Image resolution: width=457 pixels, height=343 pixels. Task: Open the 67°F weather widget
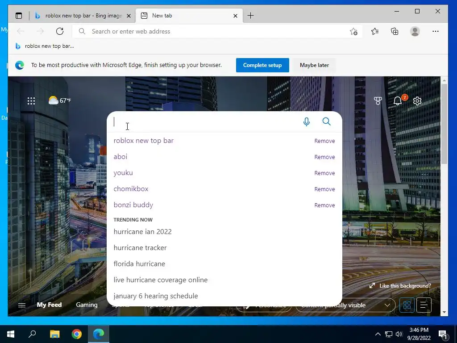pyautogui.click(x=59, y=100)
